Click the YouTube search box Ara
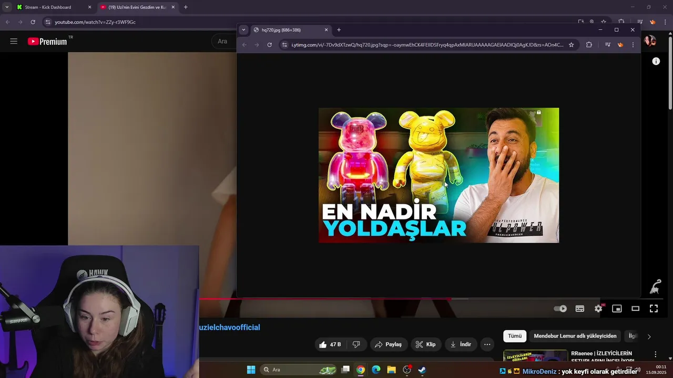 [x=224, y=41]
